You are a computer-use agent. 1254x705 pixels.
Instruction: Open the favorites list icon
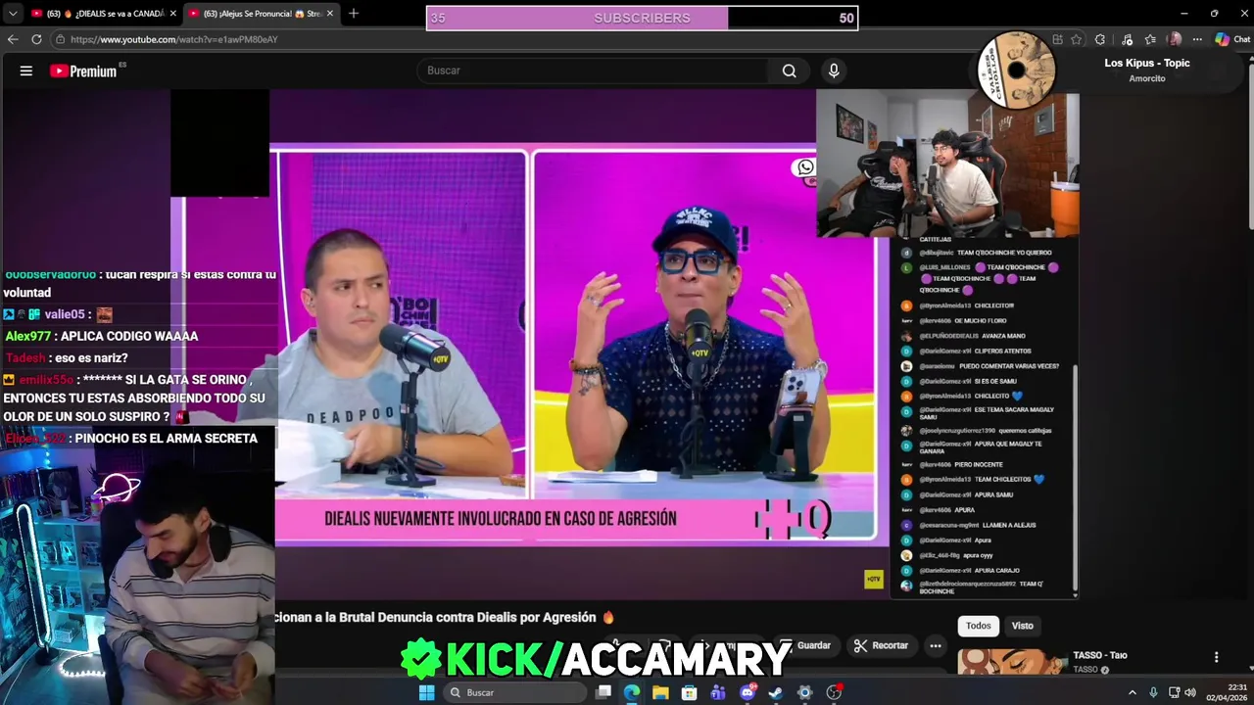pos(1151,39)
